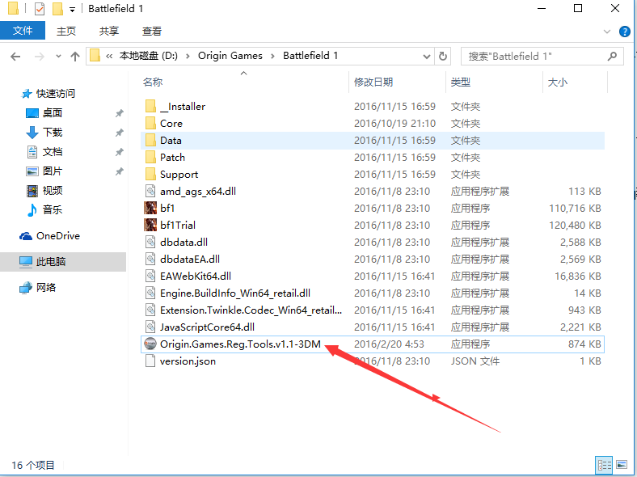Click the bf1 size value 110,716 KB
Image resolution: width=637 pixels, height=477 pixels.
click(x=575, y=209)
